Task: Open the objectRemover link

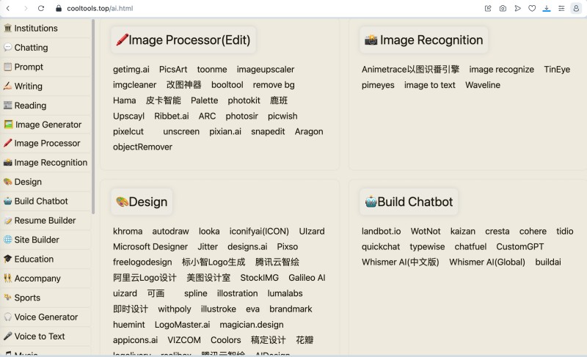Action: pos(142,147)
